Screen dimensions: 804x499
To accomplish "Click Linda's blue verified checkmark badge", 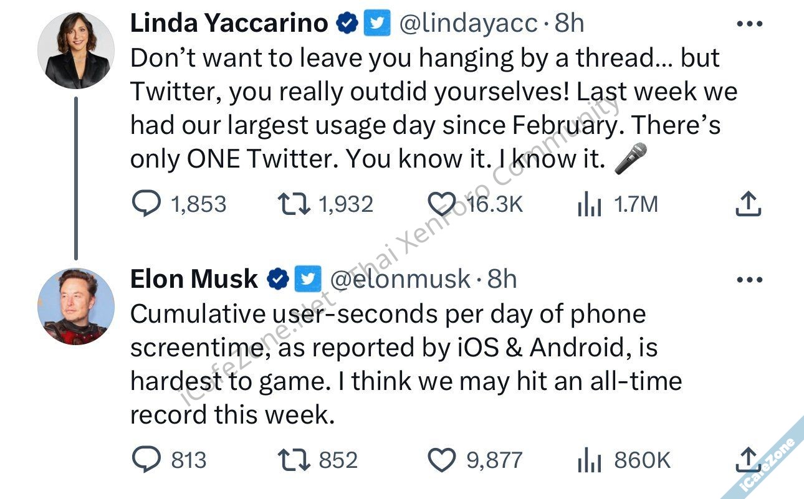I will point(347,24).
